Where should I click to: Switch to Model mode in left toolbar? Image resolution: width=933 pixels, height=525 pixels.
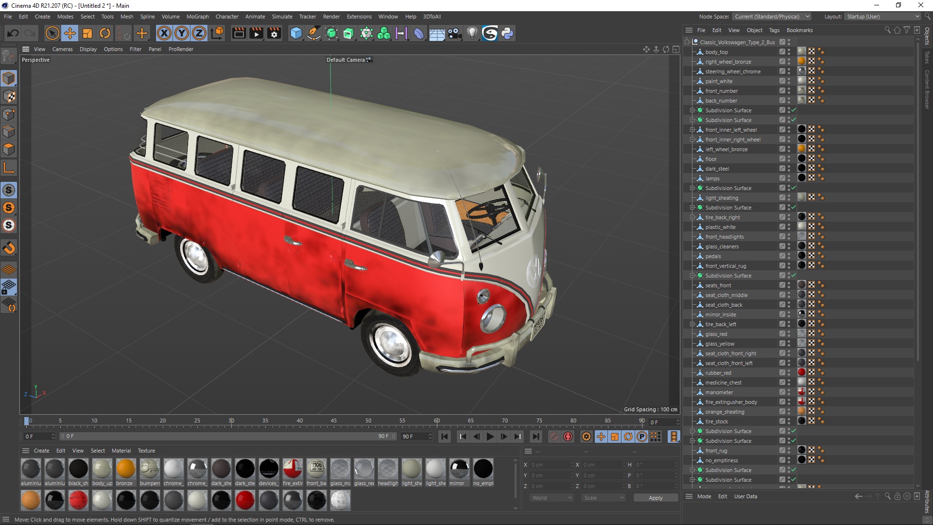pyautogui.click(x=9, y=78)
